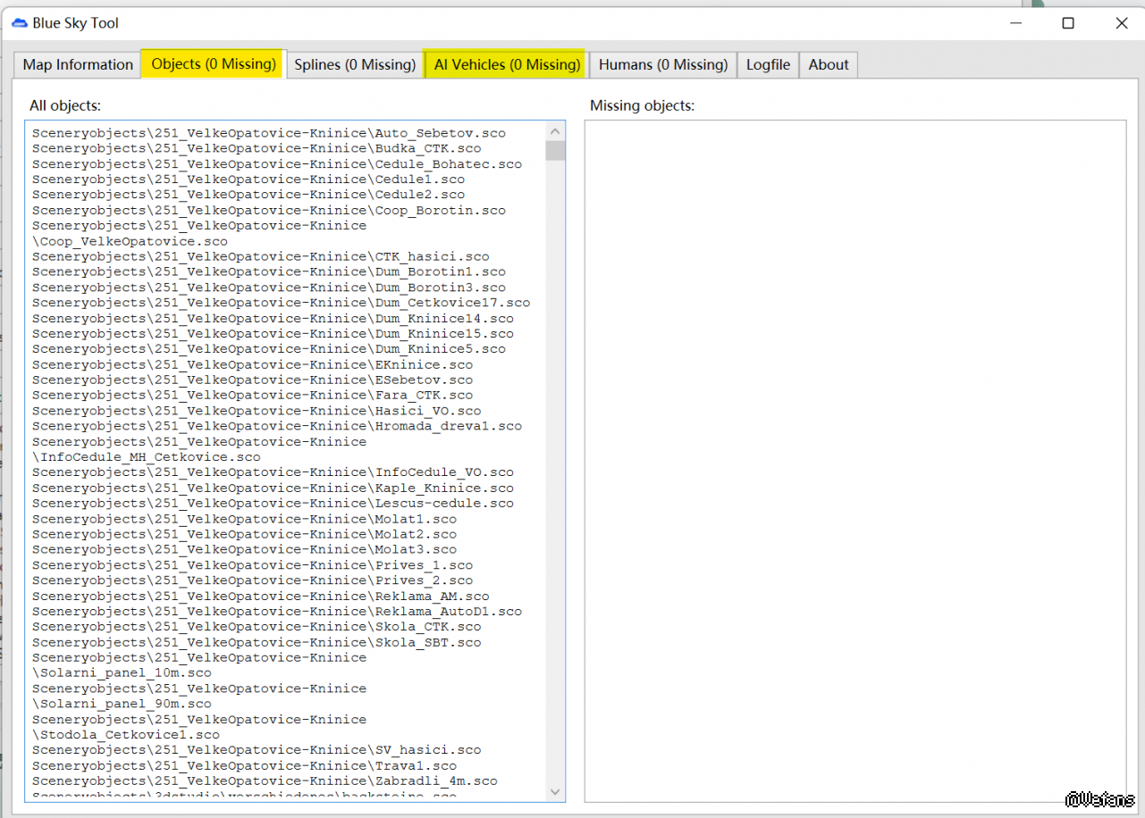The width and height of the screenshot is (1145, 818).
Task: Open the Logfile tab
Action: pos(768,64)
